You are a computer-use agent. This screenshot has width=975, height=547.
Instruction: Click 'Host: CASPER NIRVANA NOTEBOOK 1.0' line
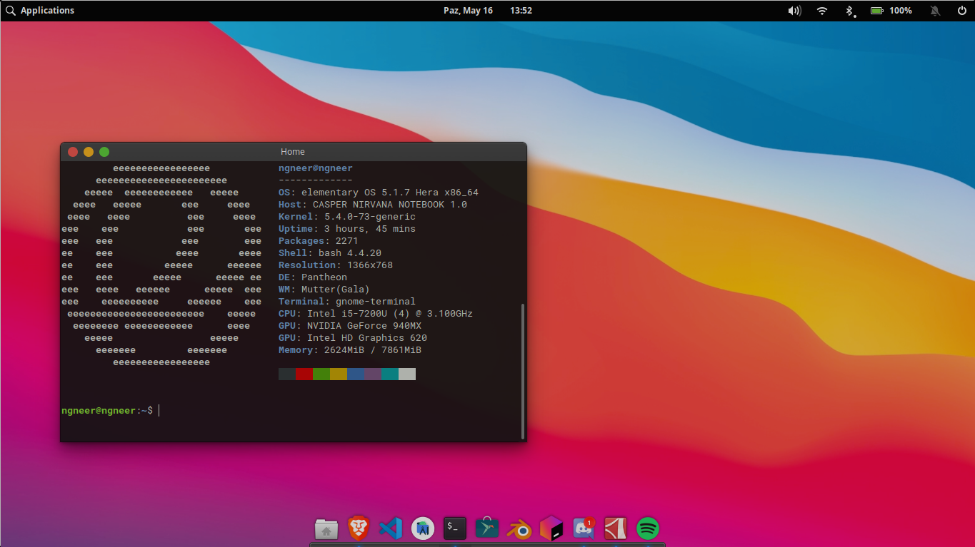point(373,205)
